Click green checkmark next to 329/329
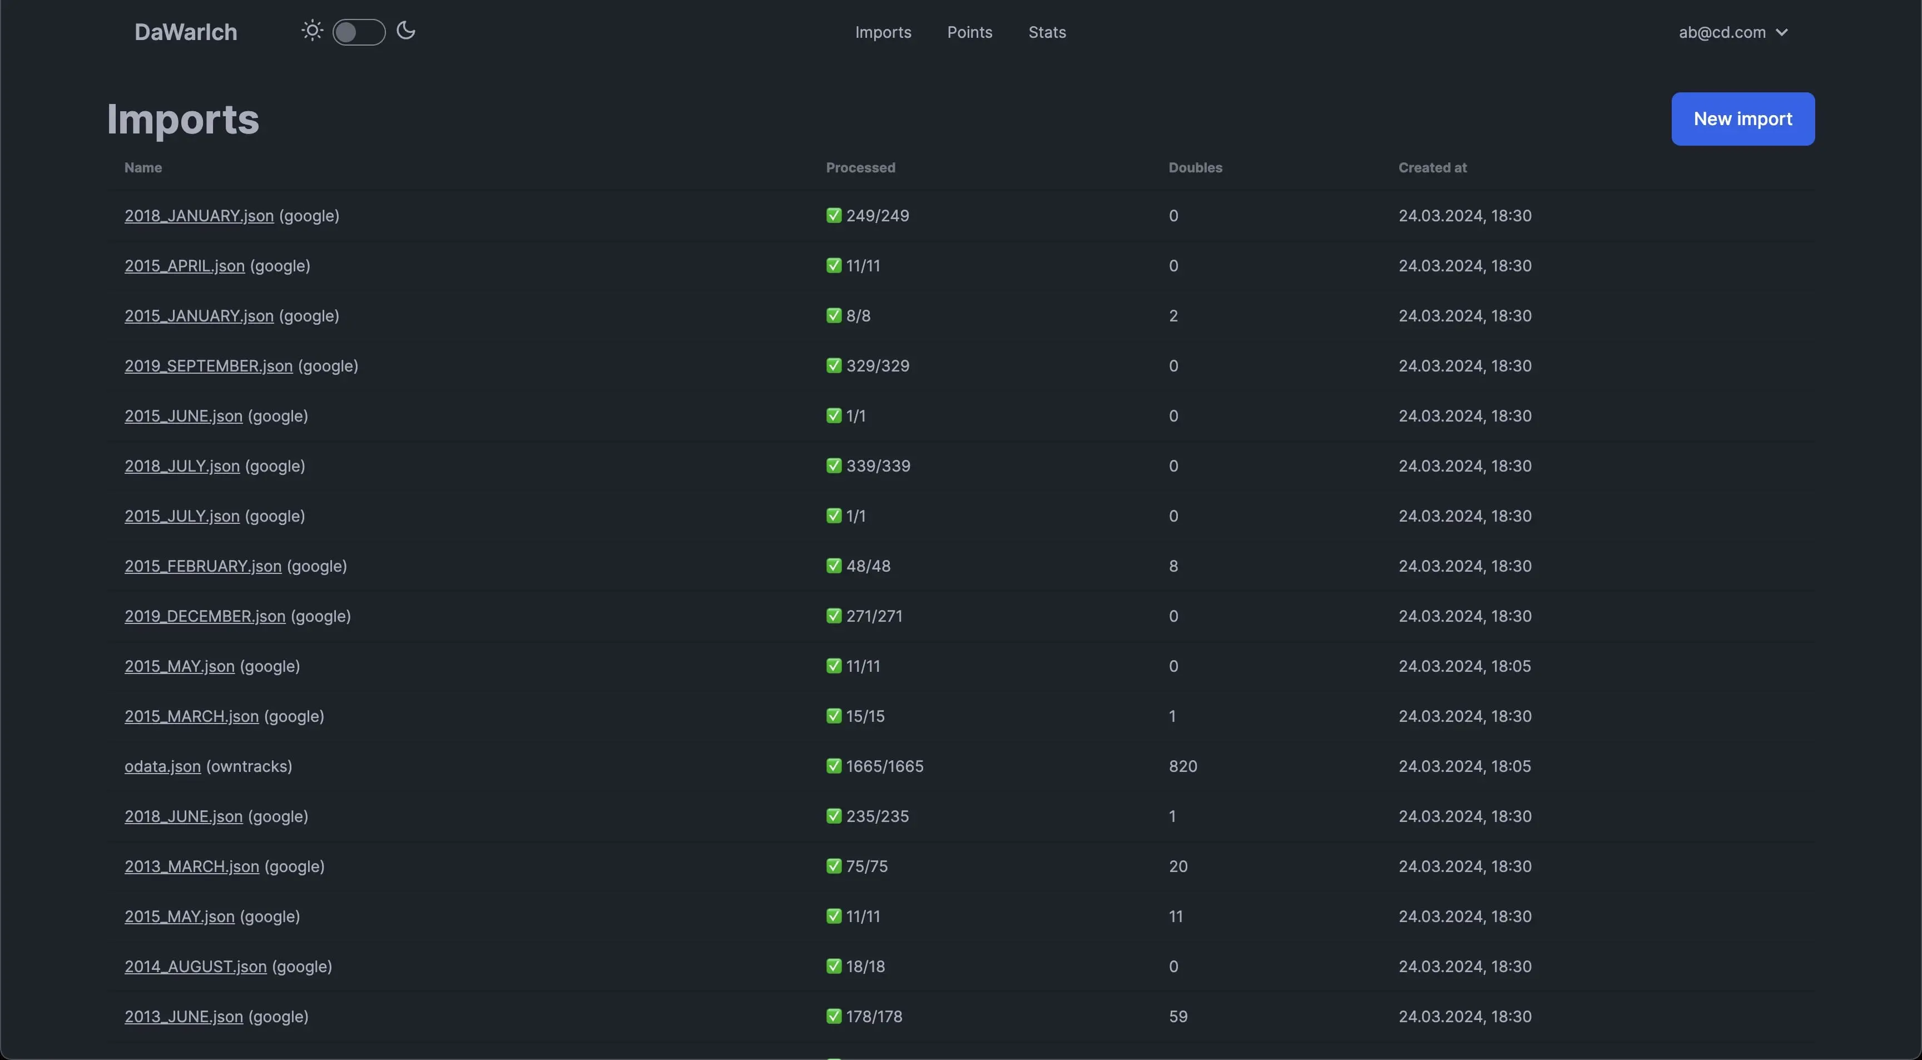Viewport: 1922px width, 1060px height. [x=834, y=365]
